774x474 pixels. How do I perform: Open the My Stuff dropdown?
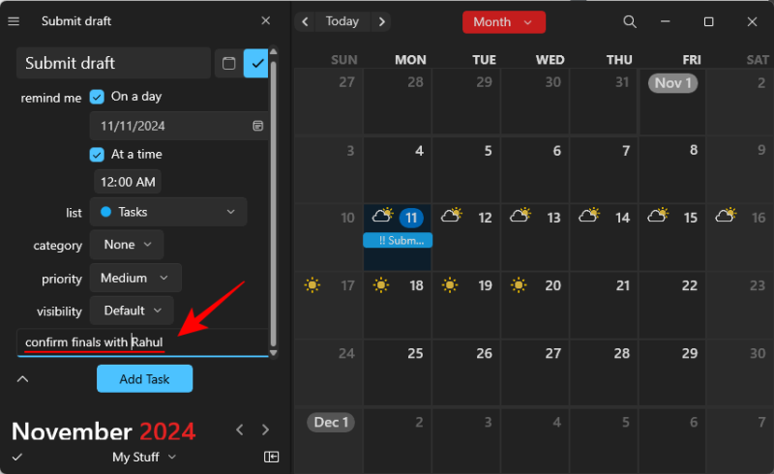pos(143,457)
